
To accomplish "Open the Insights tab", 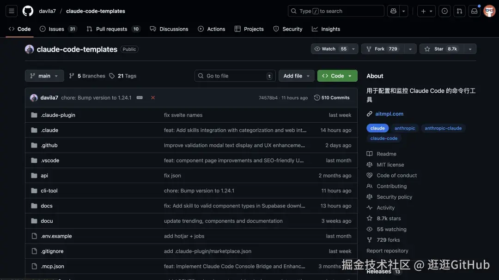I will coord(326,29).
